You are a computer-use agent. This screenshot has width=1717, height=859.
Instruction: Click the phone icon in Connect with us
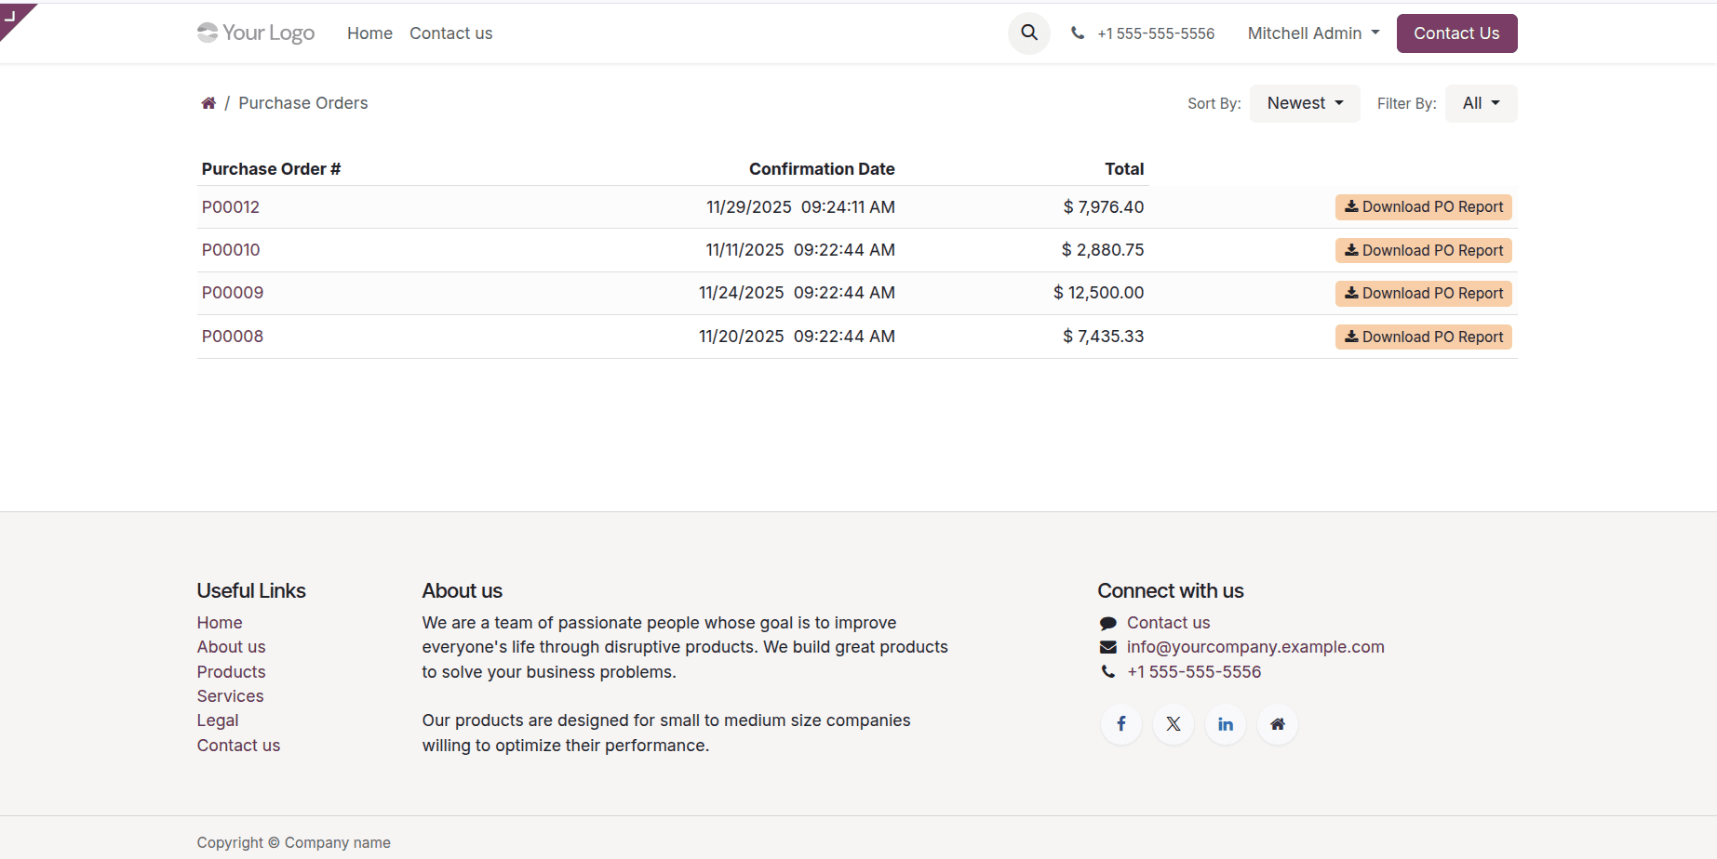1107,671
